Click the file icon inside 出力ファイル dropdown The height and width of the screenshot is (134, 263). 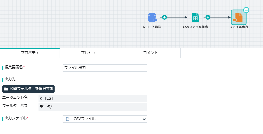click(x=68, y=119)
